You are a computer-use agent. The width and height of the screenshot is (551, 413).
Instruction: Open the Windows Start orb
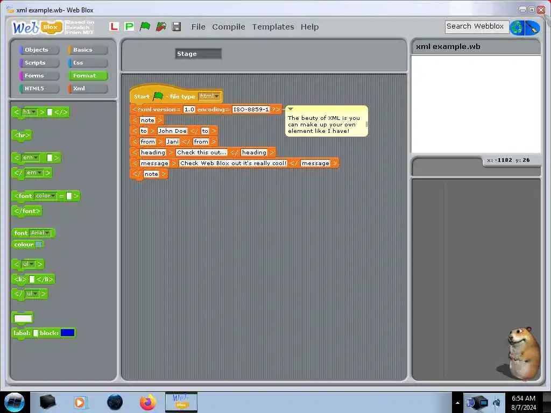[x=15, y=402]
